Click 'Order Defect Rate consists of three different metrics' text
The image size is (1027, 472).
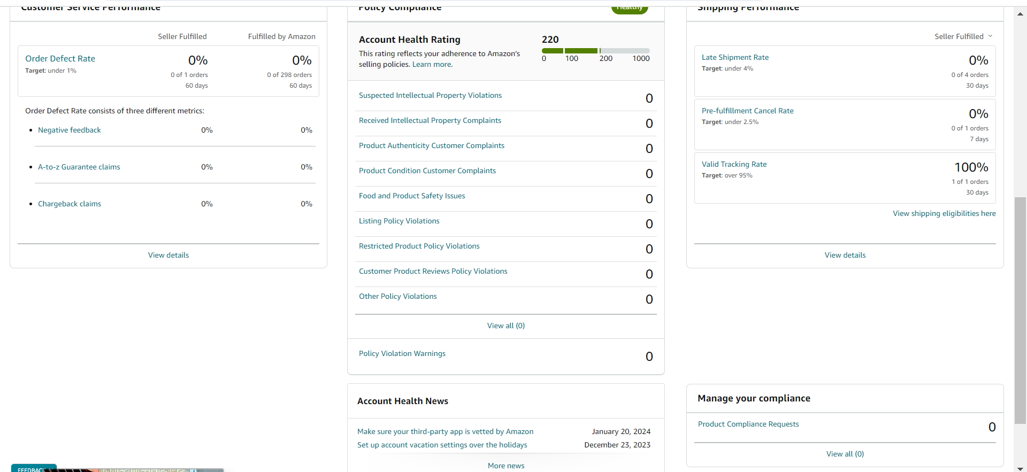(x=114, y=111)
